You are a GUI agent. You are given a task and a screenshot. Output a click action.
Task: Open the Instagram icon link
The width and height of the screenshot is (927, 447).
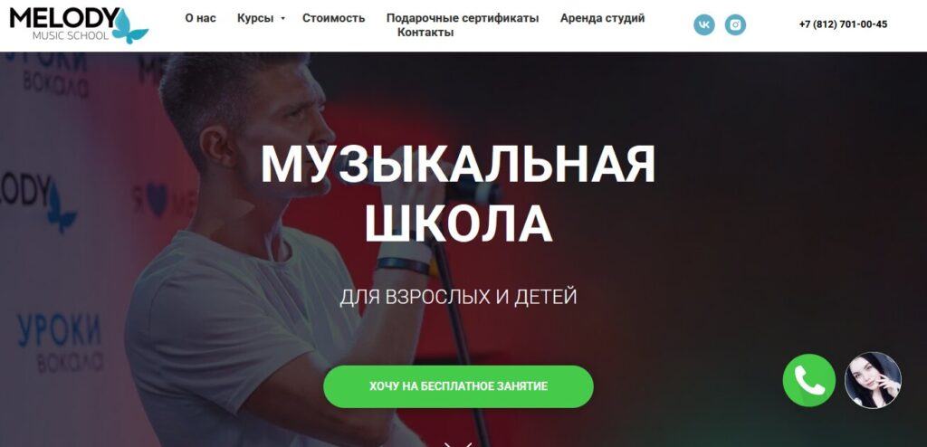[x=735, y=24]
